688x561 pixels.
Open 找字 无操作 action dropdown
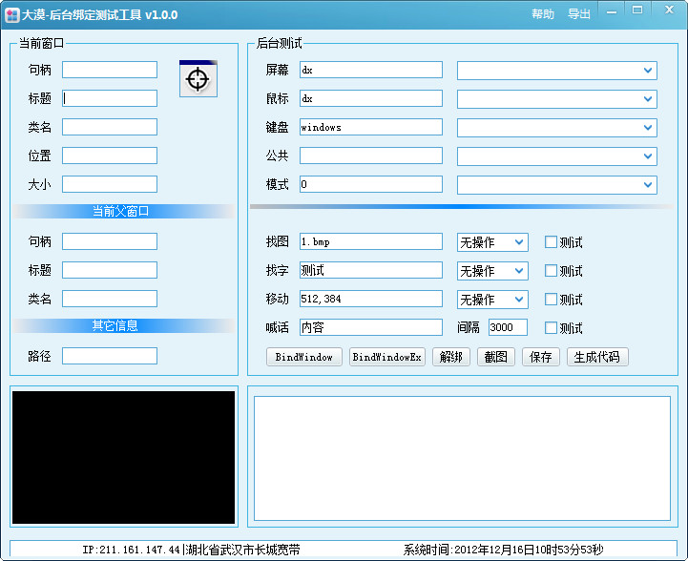click(492, 271)
